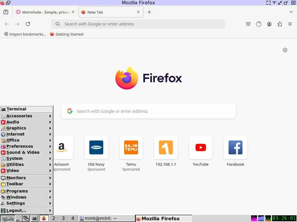297x222 pixels.
Task: Expand the Audio submenu
Action: click(x=26, y=122)
